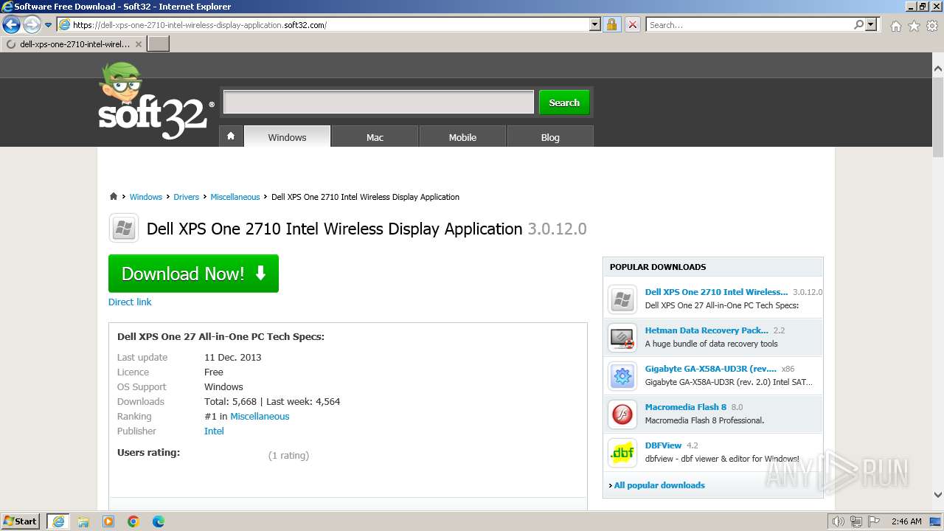Click the Hetman Data Recovery icon

pos(622,338)
